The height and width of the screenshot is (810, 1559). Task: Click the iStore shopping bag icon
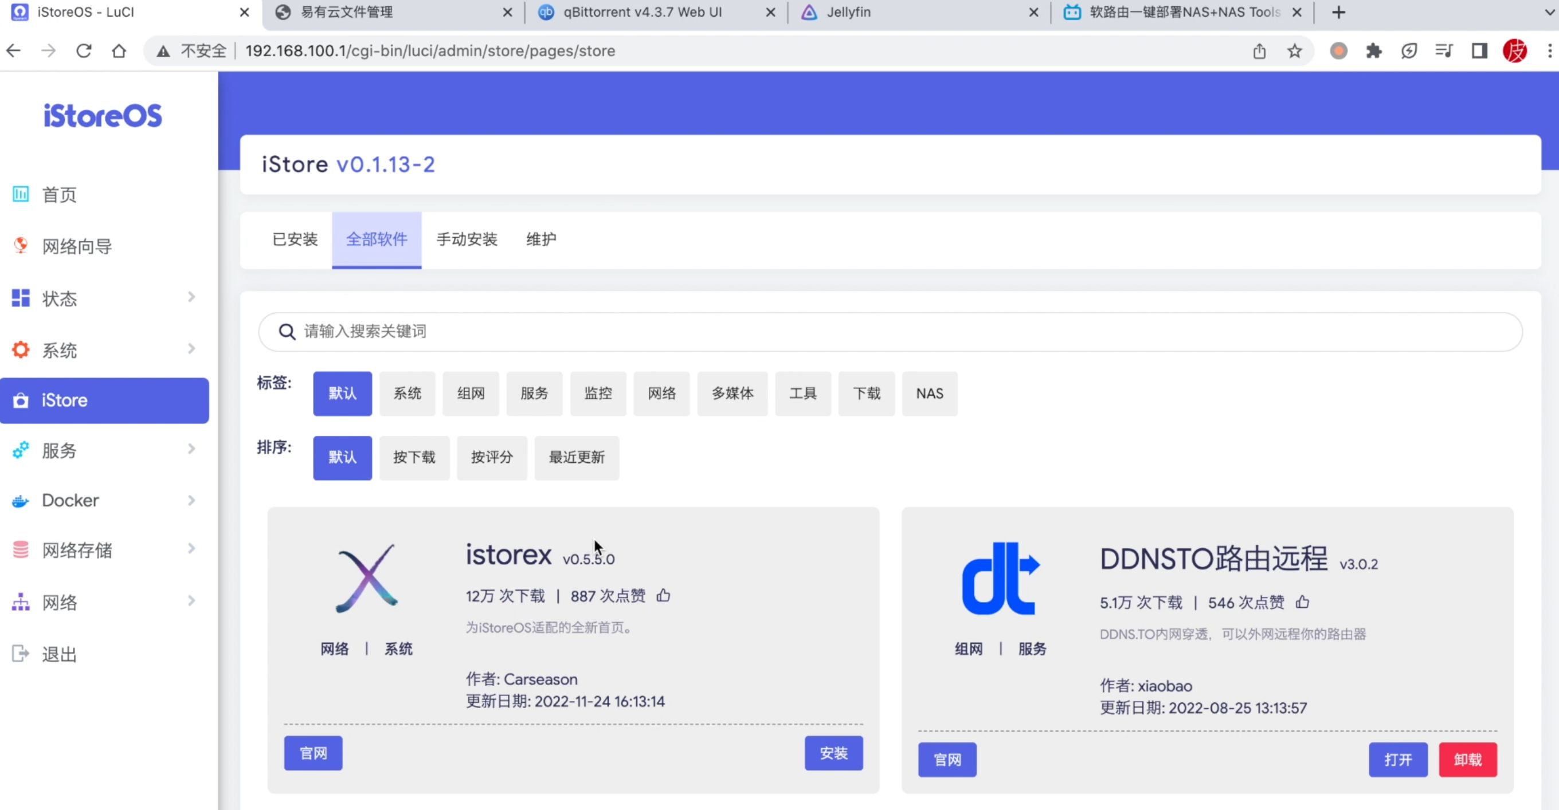coord(21,400)
